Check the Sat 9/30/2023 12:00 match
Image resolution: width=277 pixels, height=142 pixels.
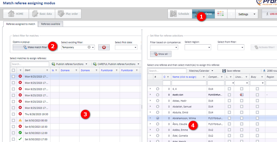(13, 133)
